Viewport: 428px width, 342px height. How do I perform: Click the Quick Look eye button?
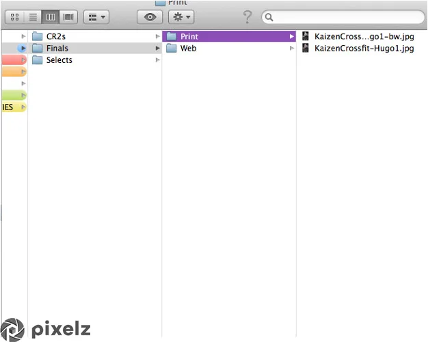[150, 17]
